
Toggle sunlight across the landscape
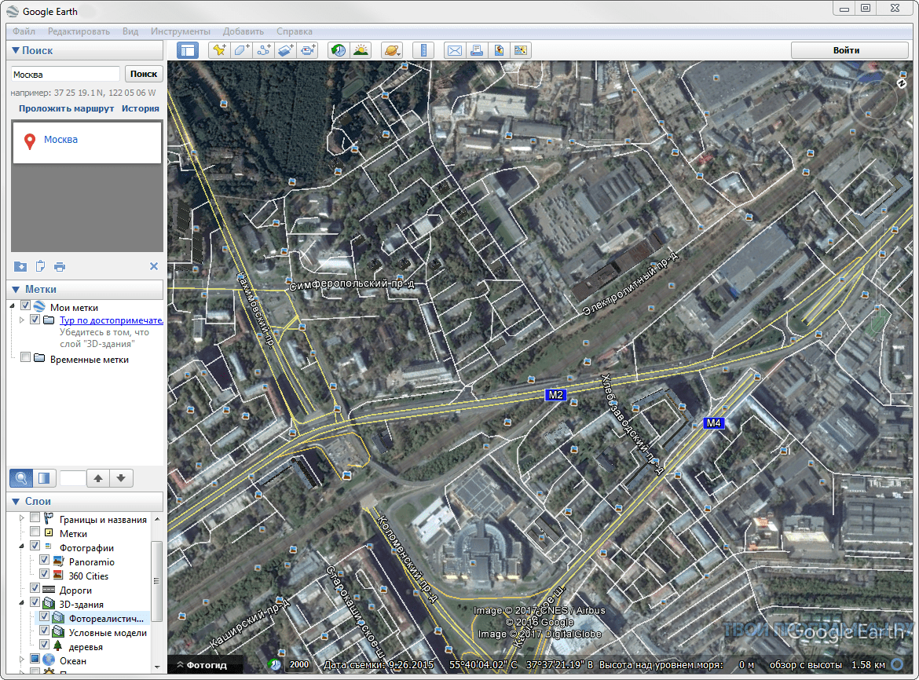pyautogui.click(x=361, y=50)
